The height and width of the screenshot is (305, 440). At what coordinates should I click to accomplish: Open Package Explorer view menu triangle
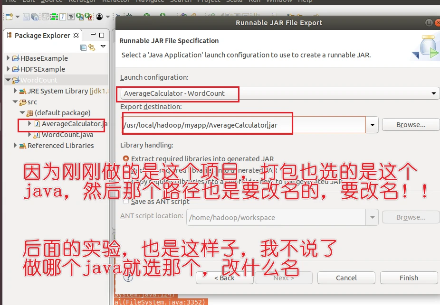pyautogui.click(x=103, y=47)
